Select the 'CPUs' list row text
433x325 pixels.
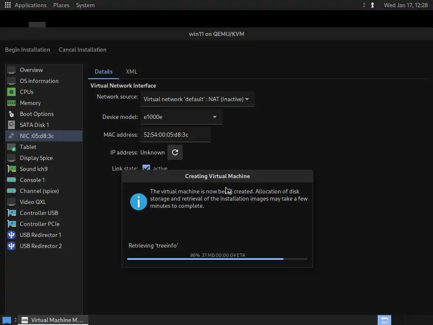click(27, 92)
